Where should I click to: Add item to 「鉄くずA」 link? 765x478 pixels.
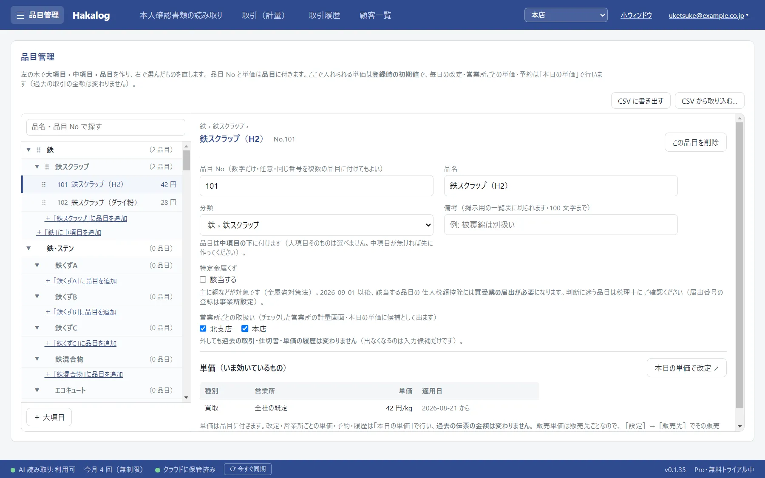click(x=81, y=281)
